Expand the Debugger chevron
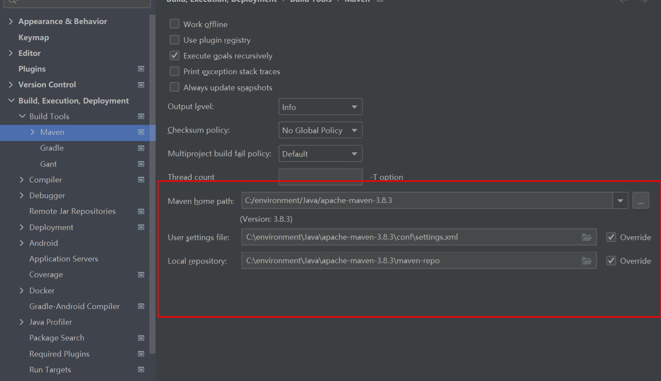Viewport: 661px width, 381px height. (x=22, y=196)
